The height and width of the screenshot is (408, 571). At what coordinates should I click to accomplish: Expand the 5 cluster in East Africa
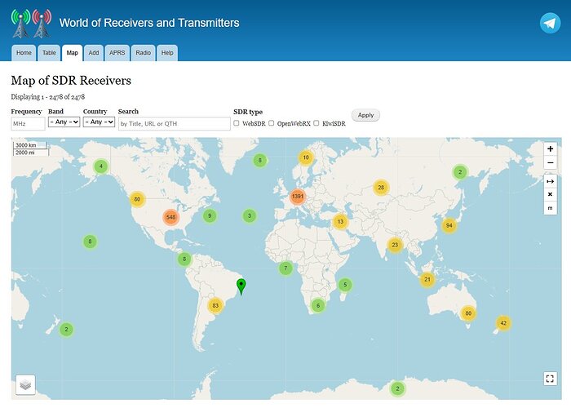pos(345,285)
